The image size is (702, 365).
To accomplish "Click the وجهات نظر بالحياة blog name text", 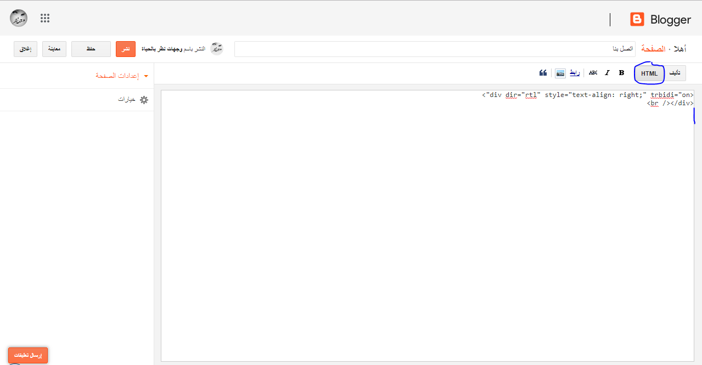I will (x=162, y=49).
